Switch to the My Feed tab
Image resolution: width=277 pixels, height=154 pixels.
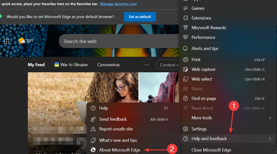point(36,65)
